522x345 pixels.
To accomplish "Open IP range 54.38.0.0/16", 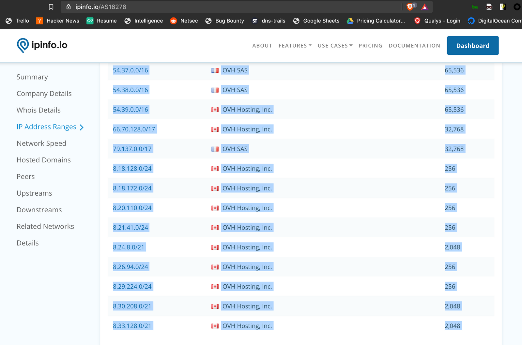I will (130, 90).
